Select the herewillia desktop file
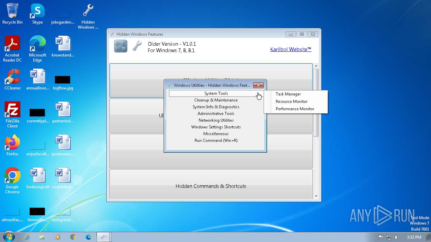The height and width of the screenshot is (242, 431). 37,214
